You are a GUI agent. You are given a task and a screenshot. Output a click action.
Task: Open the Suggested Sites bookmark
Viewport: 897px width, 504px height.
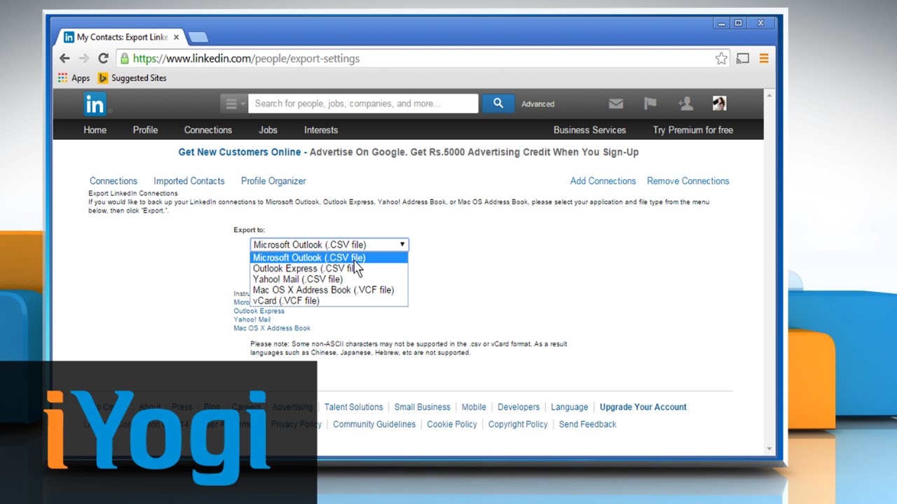pos(132,78)
